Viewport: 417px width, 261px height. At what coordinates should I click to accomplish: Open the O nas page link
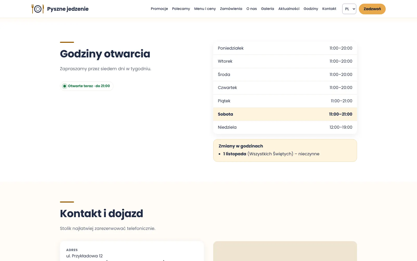click(x=252, y=9)
